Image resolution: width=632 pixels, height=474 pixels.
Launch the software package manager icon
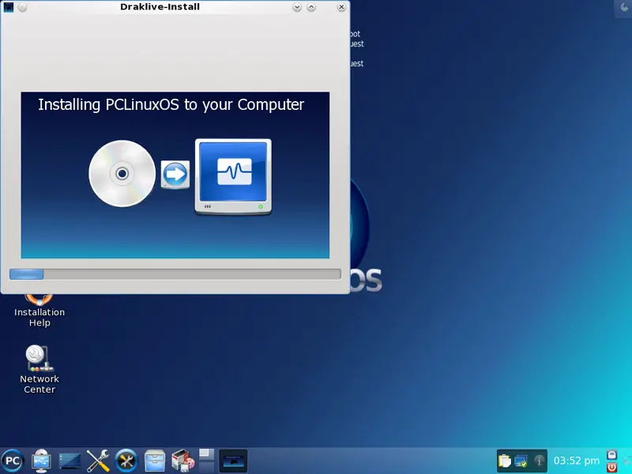182,461
